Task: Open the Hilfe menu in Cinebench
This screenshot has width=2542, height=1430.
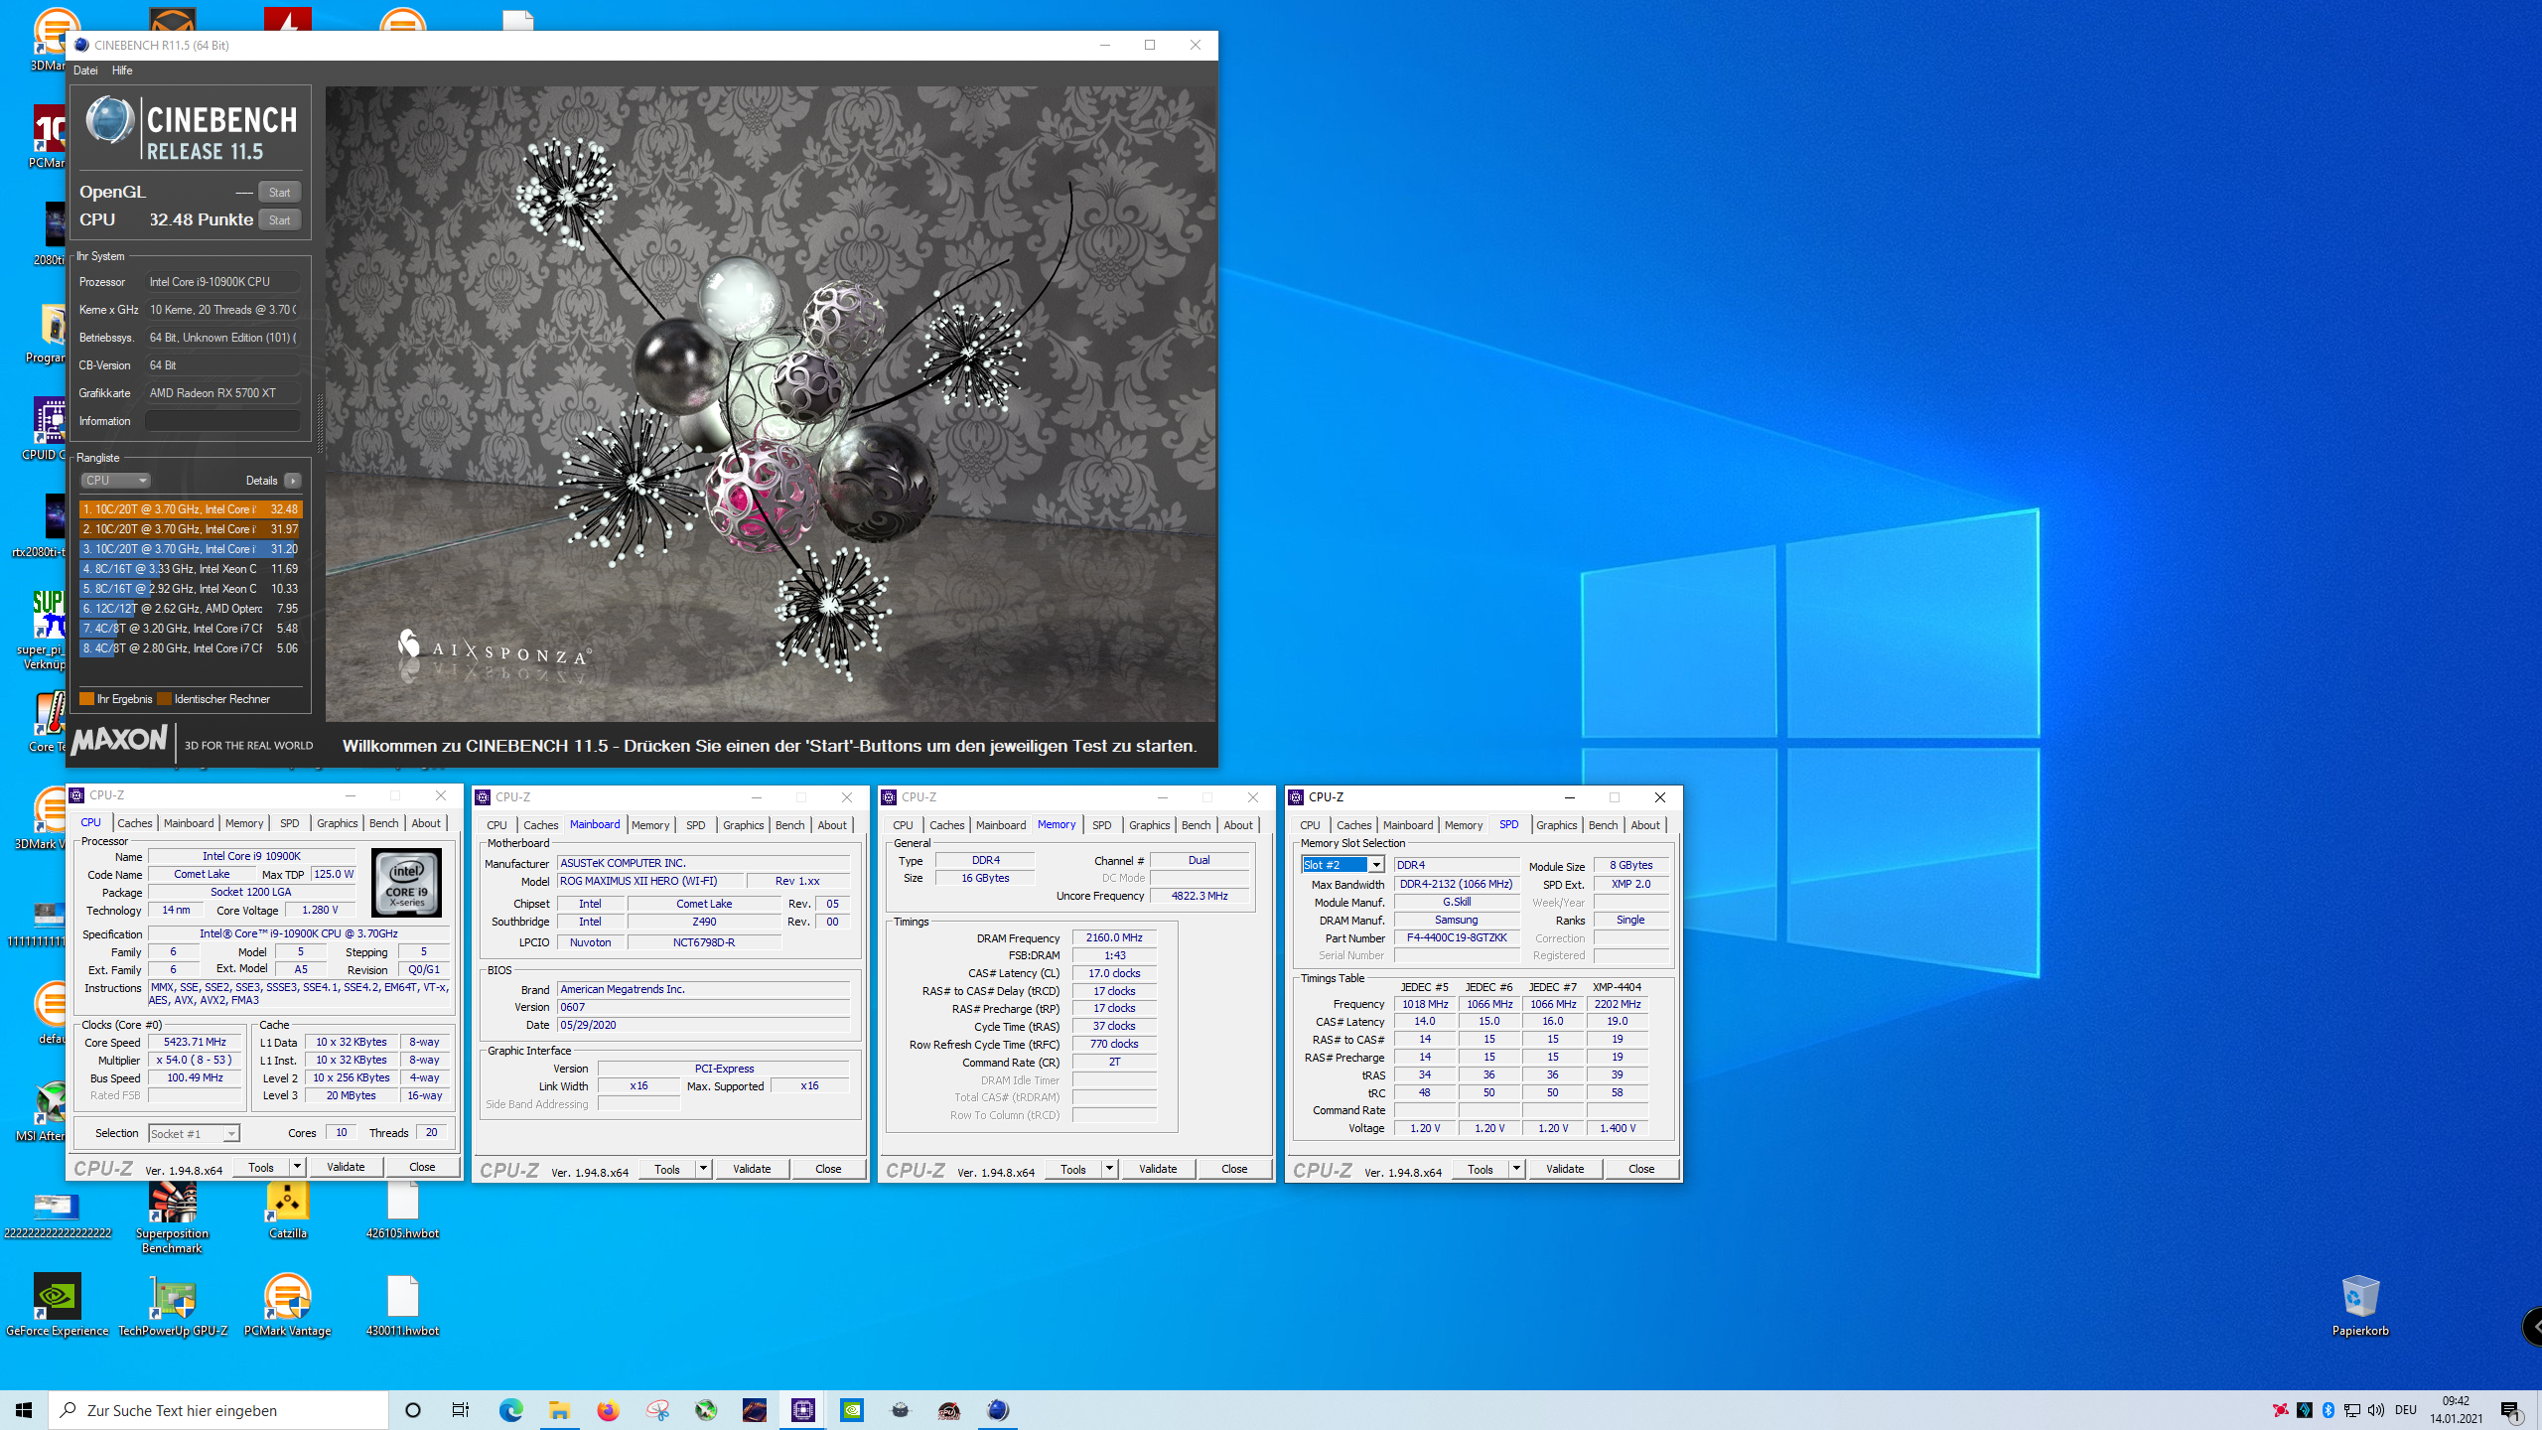Action: (122, 71)
